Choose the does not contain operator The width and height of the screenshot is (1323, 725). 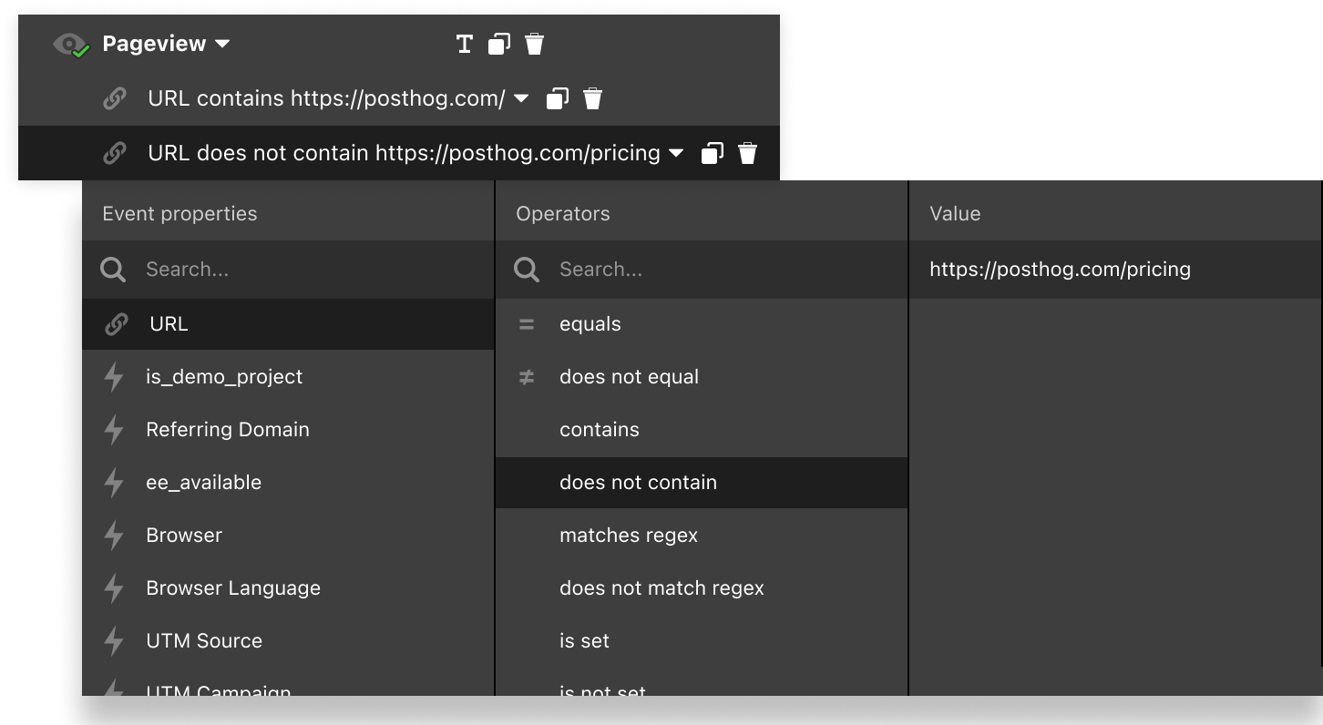tap(702, 483)
